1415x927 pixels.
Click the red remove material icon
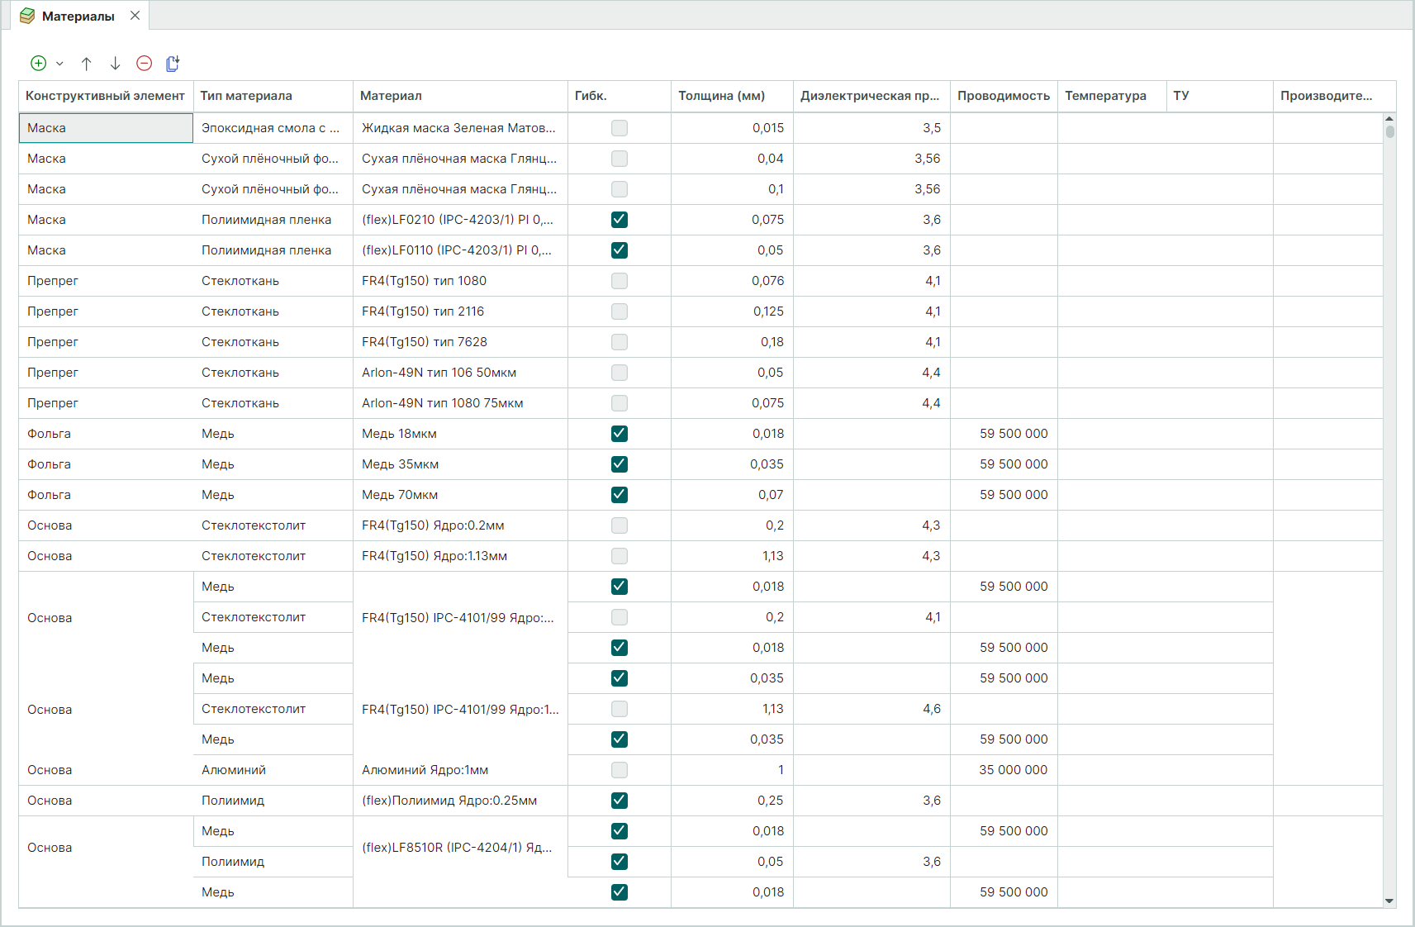point(145,64)
